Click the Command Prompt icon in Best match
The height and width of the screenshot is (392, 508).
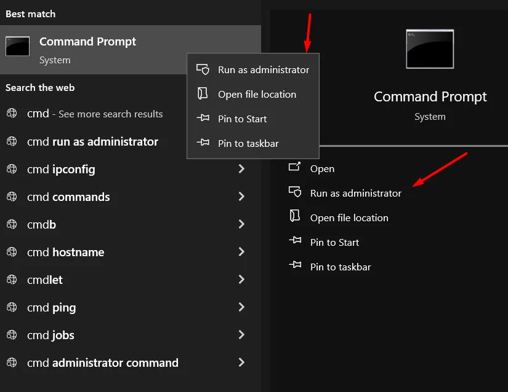(x=17, y=46)
